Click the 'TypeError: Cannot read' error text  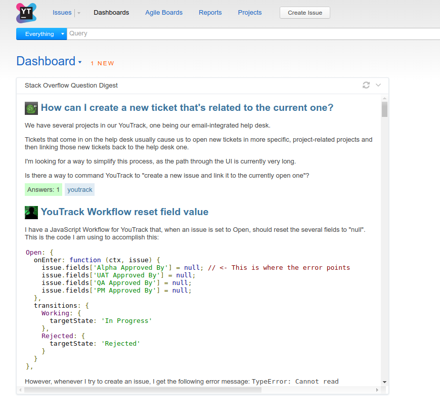(295, 381)
